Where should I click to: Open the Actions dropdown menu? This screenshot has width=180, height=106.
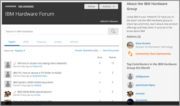[x=109, y=6]
